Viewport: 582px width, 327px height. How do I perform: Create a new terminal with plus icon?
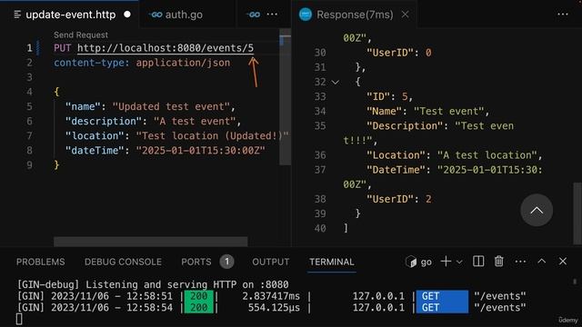pos(446,262)
